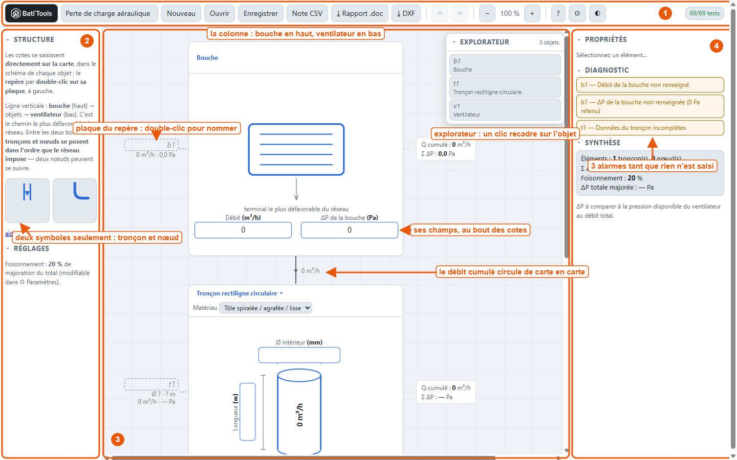The width and height of the screenshot is (737, 460).
Task: Click the Ouvrir button
Action: (x=220, y=13)
